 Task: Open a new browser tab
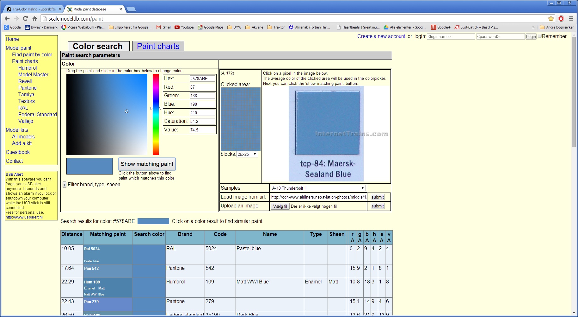tap(131, 9)
